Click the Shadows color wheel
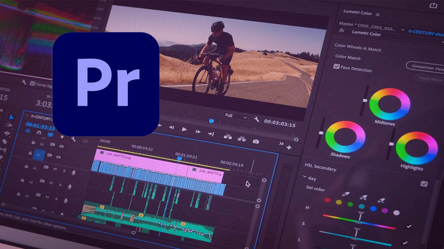Viewport: 444px width, 249px height. point(345,136)
